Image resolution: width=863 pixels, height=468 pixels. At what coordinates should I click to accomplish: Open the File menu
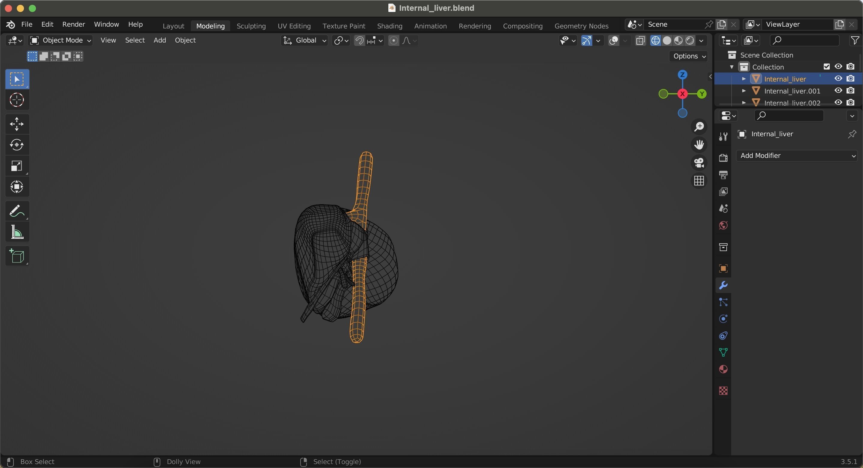(x=27, y=25)
